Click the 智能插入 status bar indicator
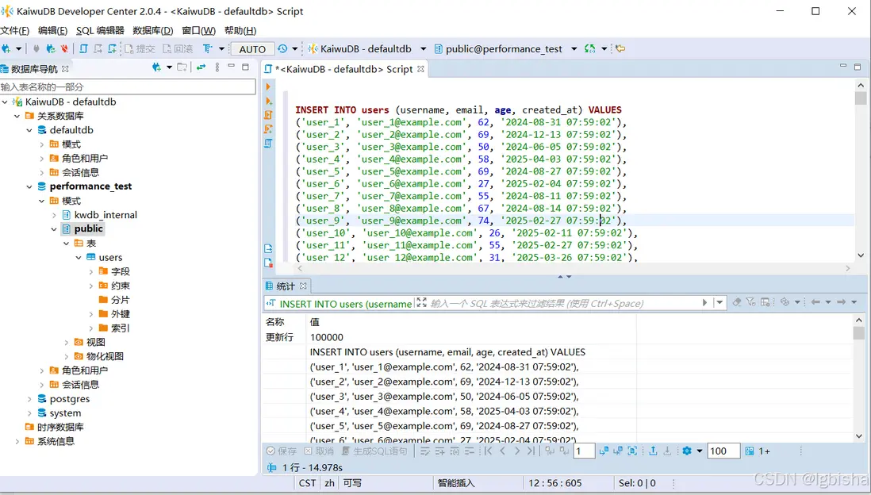This screenshot has height=495, width=871. 455,483
